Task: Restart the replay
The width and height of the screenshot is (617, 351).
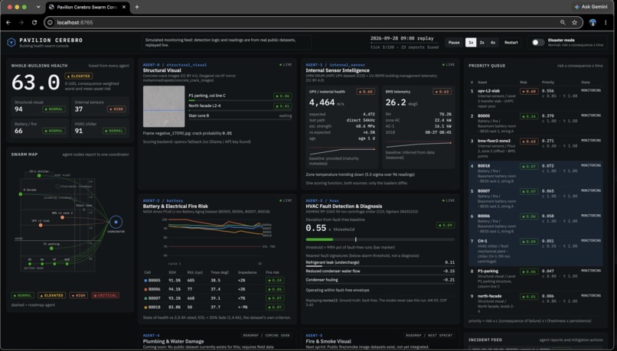Action: coord(511,43)
